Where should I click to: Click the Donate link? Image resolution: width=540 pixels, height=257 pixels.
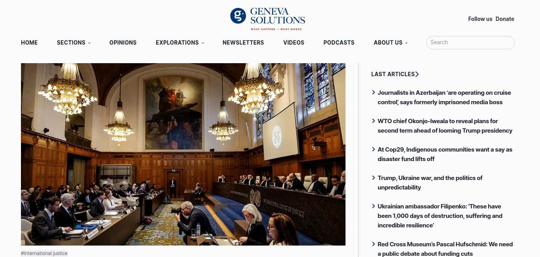505,19
